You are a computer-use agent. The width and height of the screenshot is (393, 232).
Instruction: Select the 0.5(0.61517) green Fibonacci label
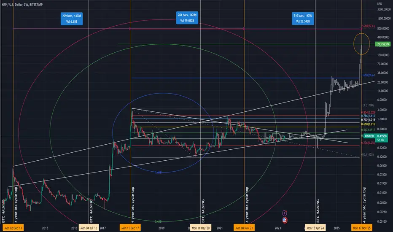(368, 129)
